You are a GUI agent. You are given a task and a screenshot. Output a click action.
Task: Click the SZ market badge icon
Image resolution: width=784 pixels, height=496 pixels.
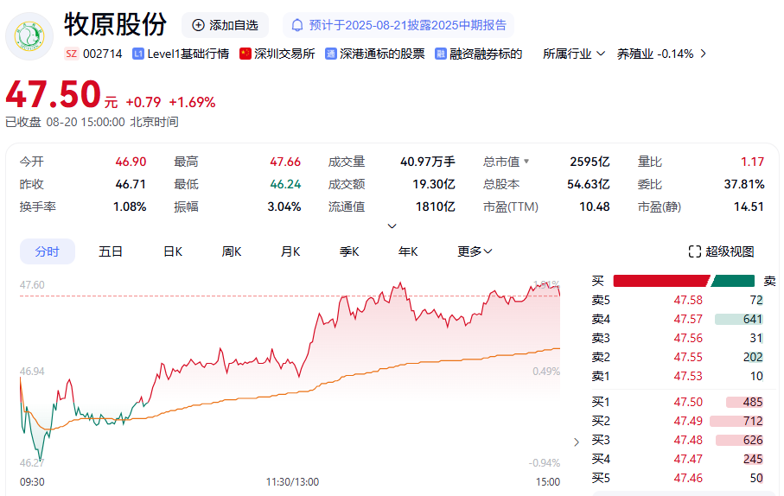(72, 54)
